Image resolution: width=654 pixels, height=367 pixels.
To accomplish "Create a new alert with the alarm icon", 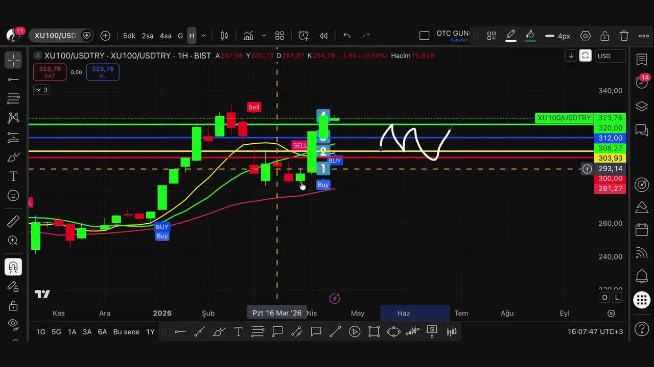I will tap(303, 36).
